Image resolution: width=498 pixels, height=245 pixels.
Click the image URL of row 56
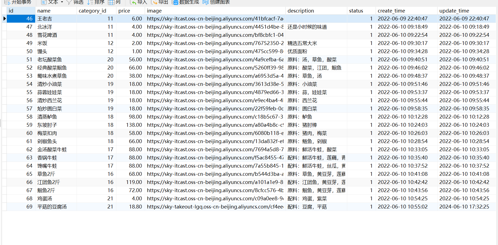215,100
